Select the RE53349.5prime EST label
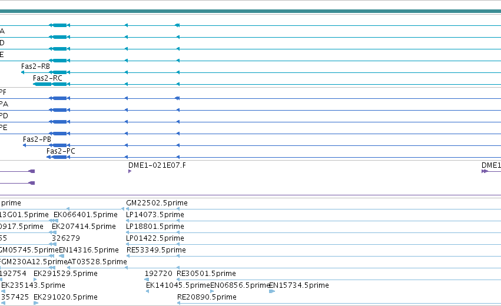Image resolution: width=501 pixels, height=306 pixels. coord(156,250)
